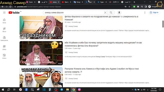Open Ахмад Самир channel under first video
164x92 pixels.
tap(73, 26)
